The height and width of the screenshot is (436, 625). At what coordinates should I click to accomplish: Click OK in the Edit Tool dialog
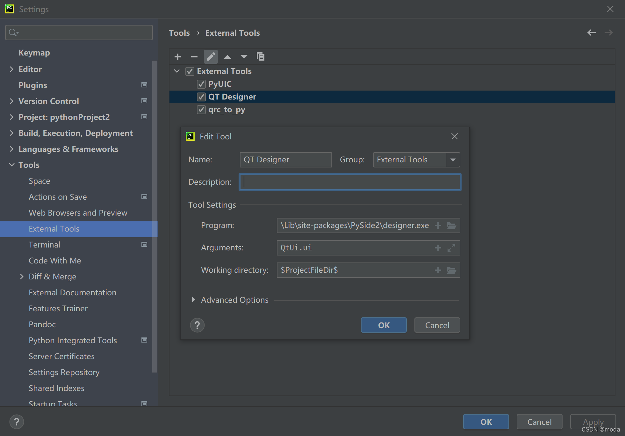384,325
